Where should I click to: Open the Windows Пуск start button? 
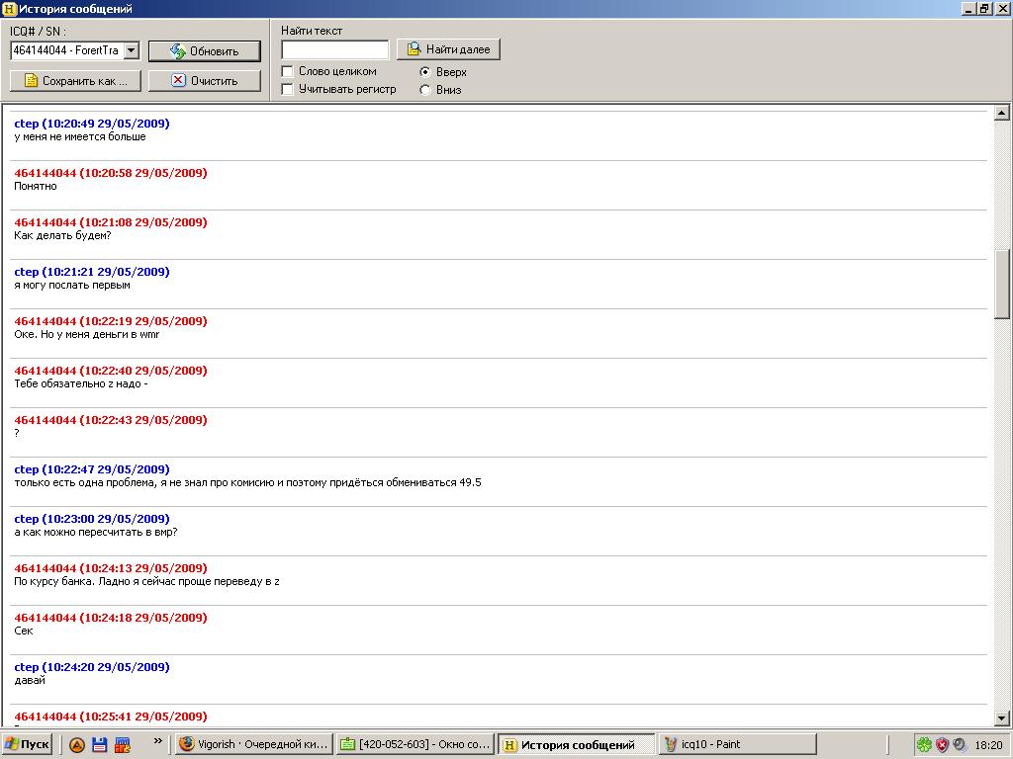[28, 745]
